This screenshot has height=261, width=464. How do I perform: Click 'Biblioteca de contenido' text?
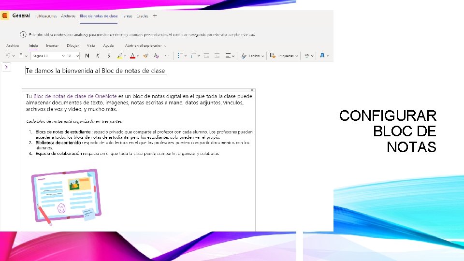[x=58, y=143]
